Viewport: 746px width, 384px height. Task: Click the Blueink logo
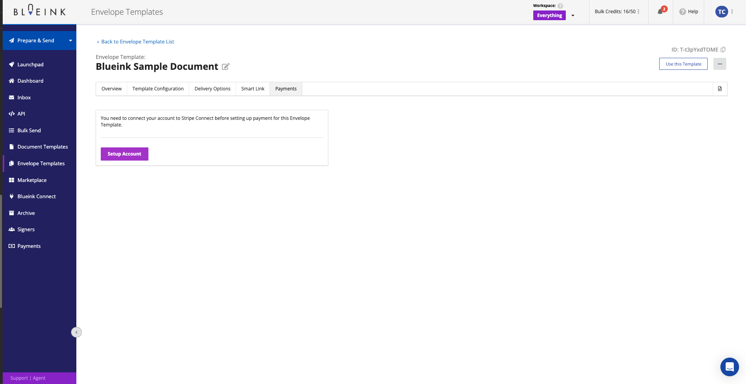(40, 10)
